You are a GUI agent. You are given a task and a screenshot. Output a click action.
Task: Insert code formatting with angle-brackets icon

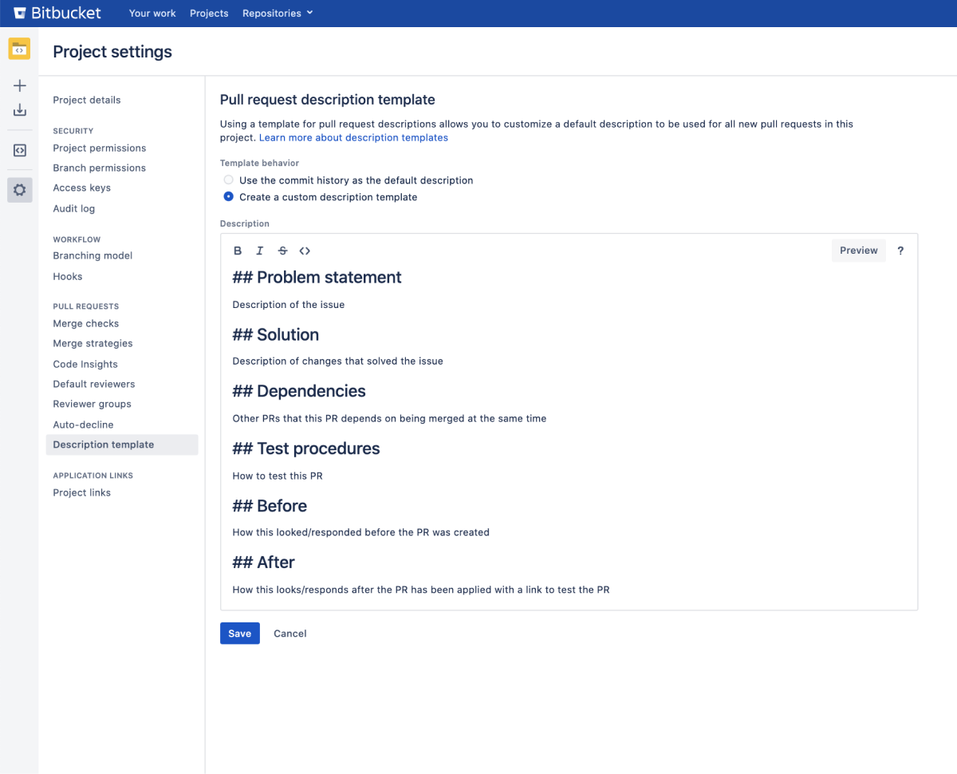pyautogui.click(x=305, y=251)
